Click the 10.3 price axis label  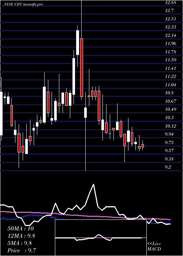(169, 118)
